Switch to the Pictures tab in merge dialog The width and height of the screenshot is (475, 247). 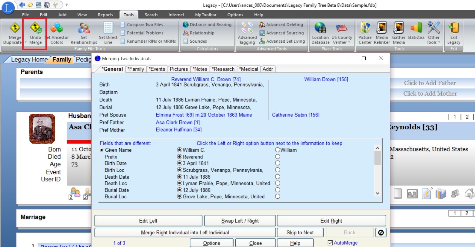pos(179,69)
